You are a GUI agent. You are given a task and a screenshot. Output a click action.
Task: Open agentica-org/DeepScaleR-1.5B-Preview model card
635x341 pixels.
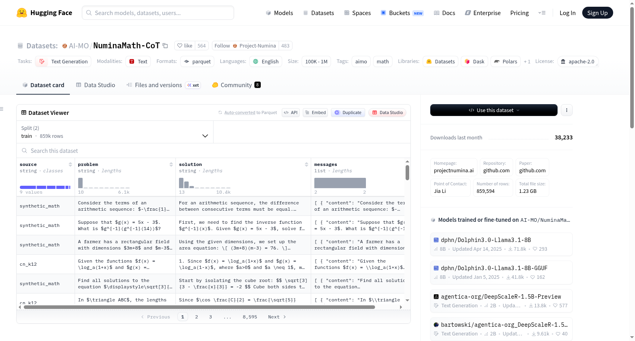tap(501, 301)
